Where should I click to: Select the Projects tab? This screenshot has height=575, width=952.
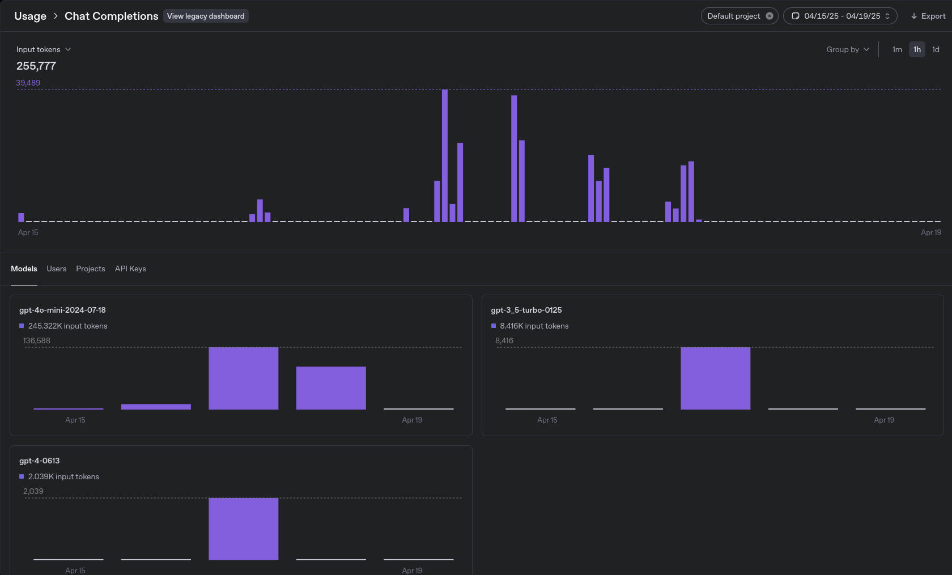pos(91,269)
